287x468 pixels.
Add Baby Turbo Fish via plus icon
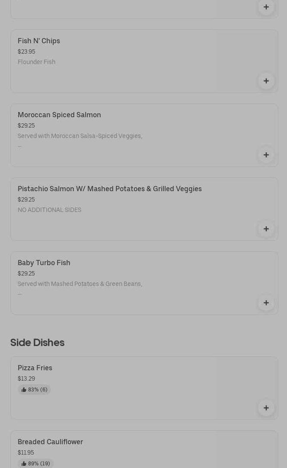tap(266, 303)
